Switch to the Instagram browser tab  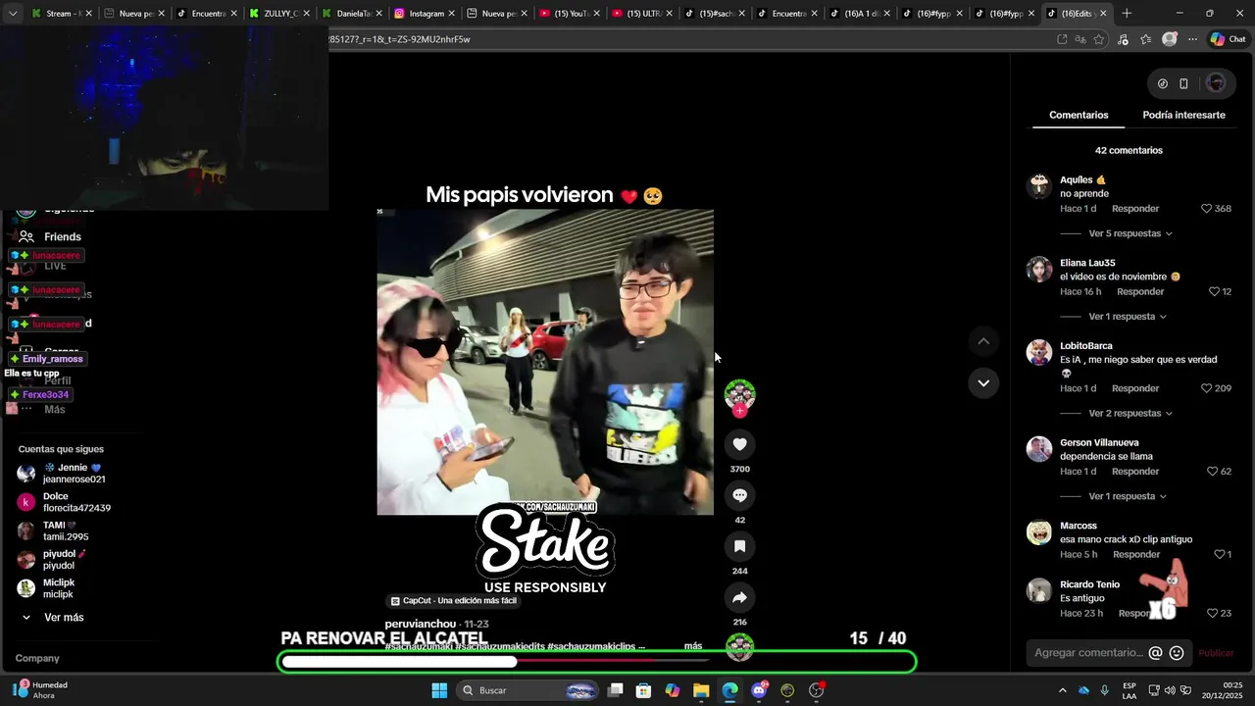coord(426,14)
